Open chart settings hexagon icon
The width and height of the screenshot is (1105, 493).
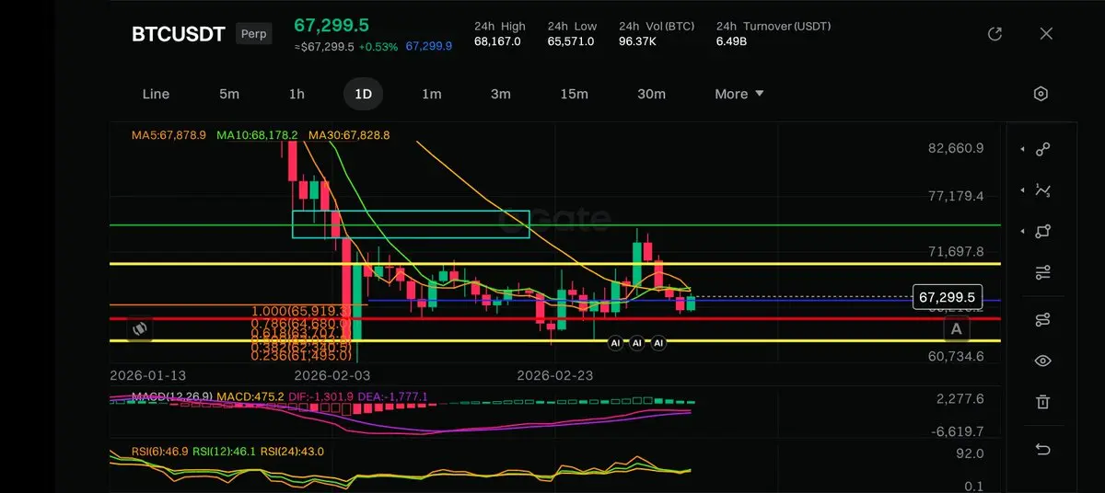pos(1041,94)
